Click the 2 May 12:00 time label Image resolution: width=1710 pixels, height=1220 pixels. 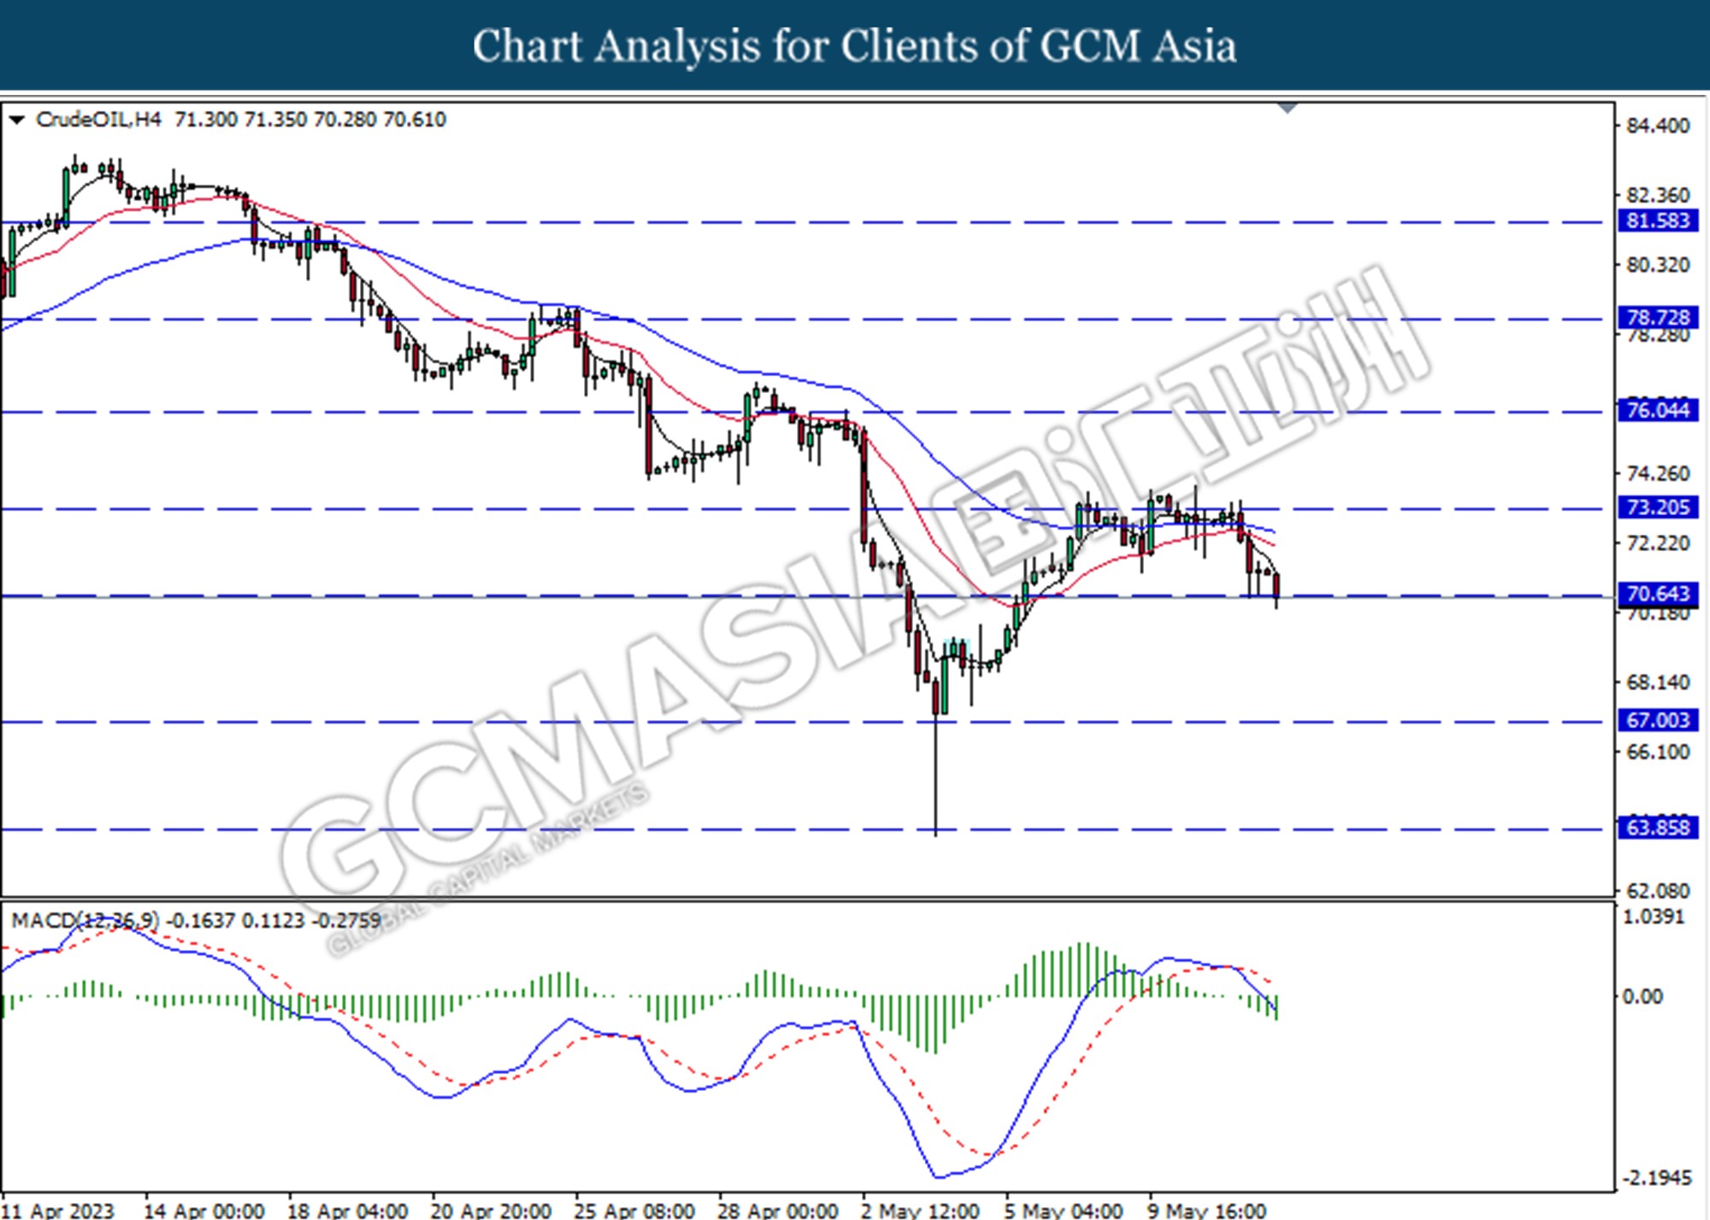(921, 1210)
